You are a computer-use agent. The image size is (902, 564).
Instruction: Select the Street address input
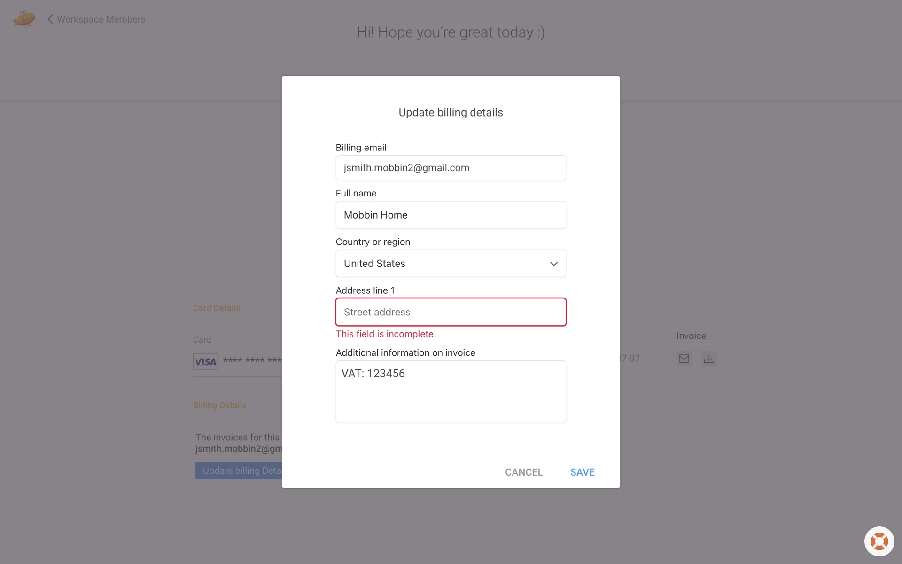[x=451, y=312]
